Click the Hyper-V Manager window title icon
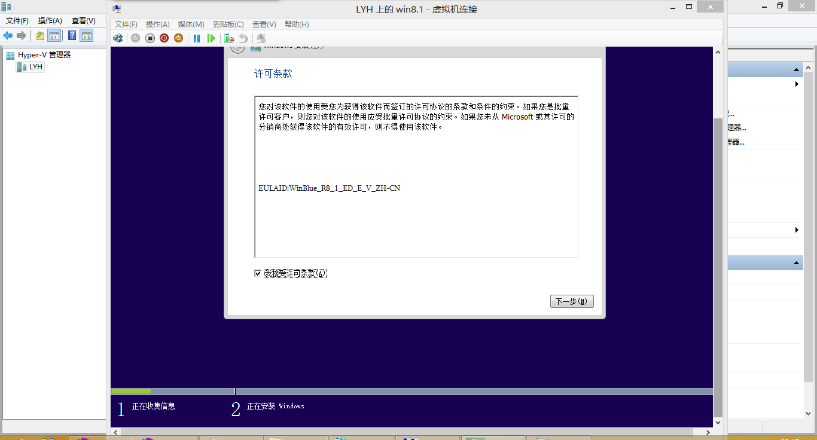This screenshot has height=440, width=817. pos(7,6)
